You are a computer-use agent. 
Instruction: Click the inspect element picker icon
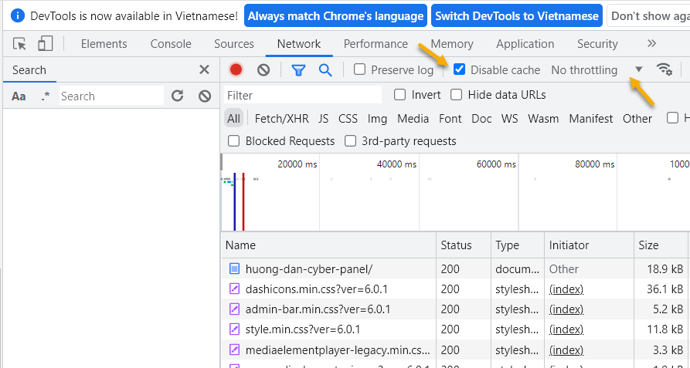pyautogui.click(x=20, y=44)
